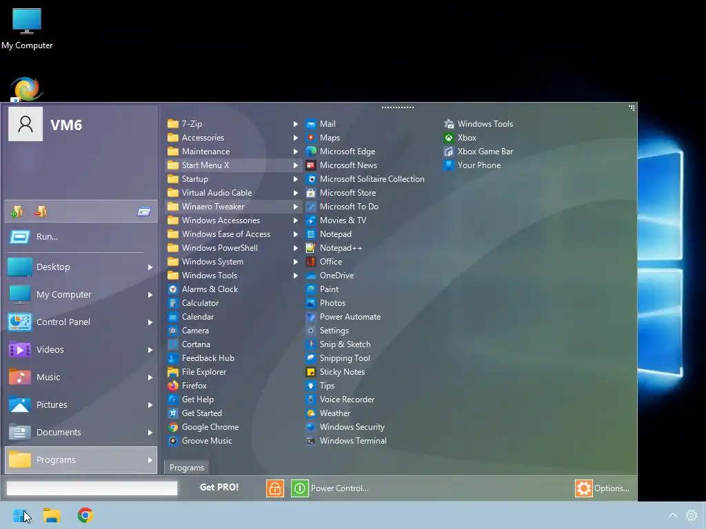Image resolution: width=706 pixels, height=529 pixels.
Task: Click the Get PRO! link
Action: coord(219,487)
